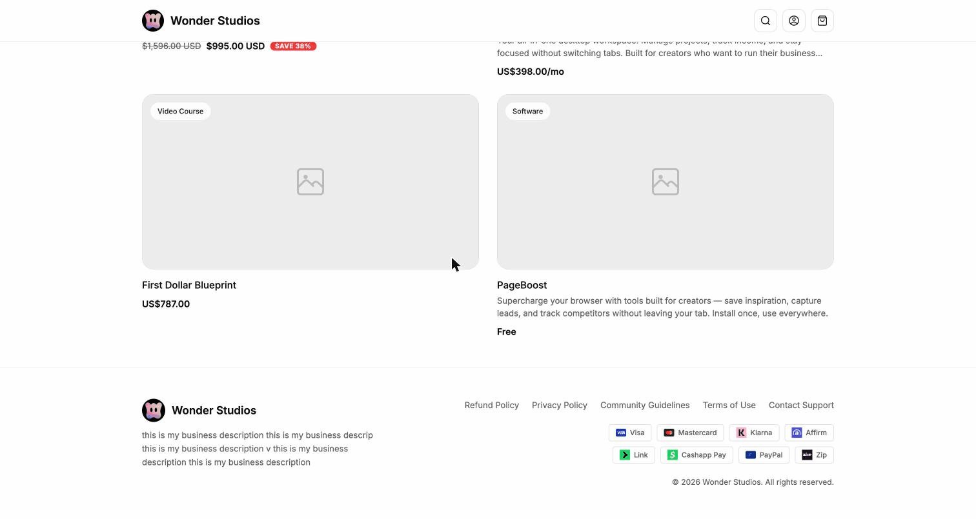976x519 pixels.
Task: Click the Free price label
Action: (x=507, y=331)
